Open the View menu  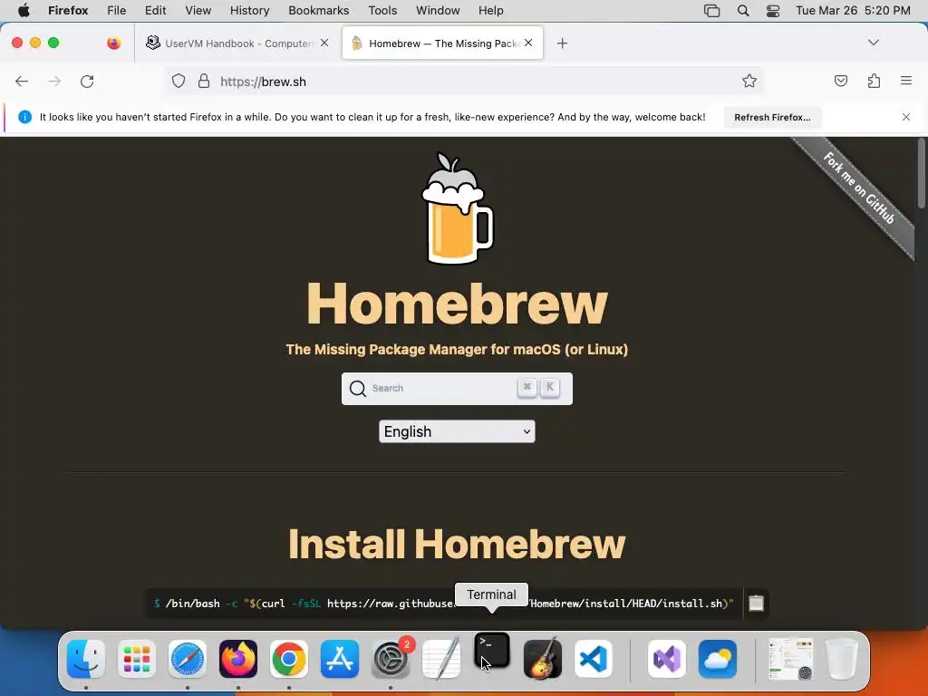coord(198,11)
